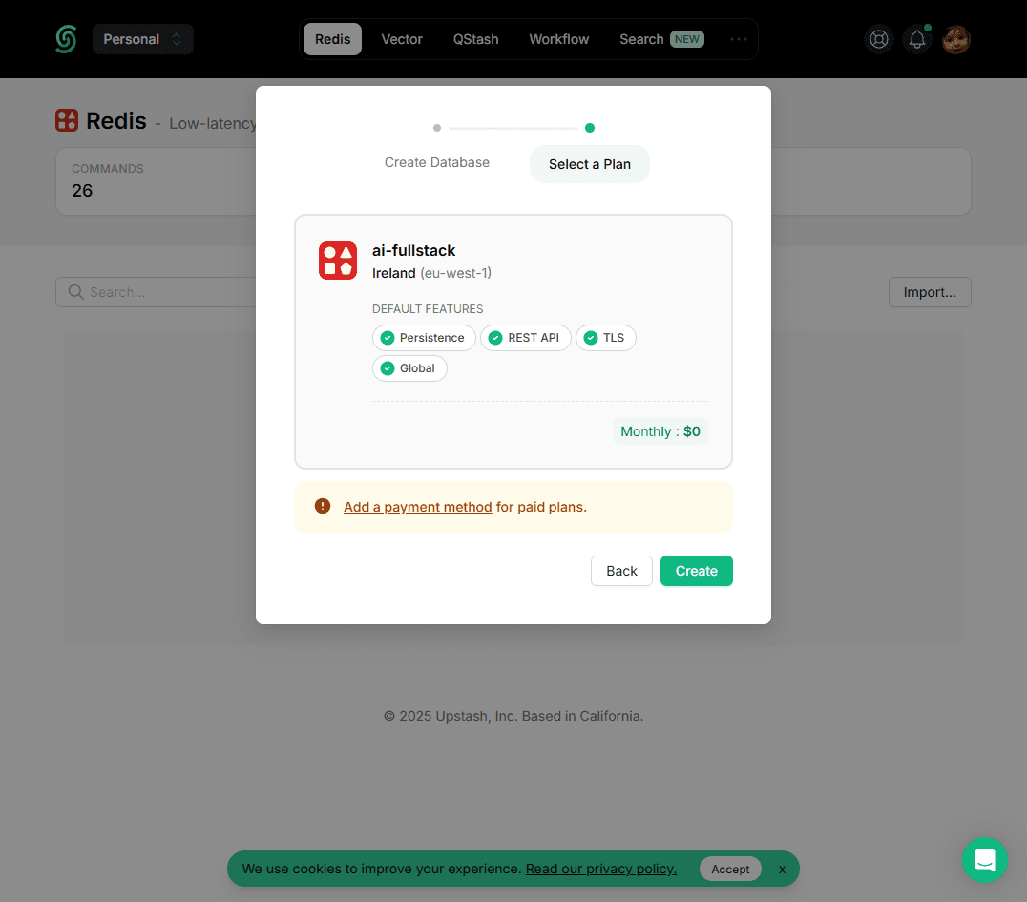Viewport: 1027px width, 902px height.
Task: Return to the Create Database step
Action: (437, 162)
